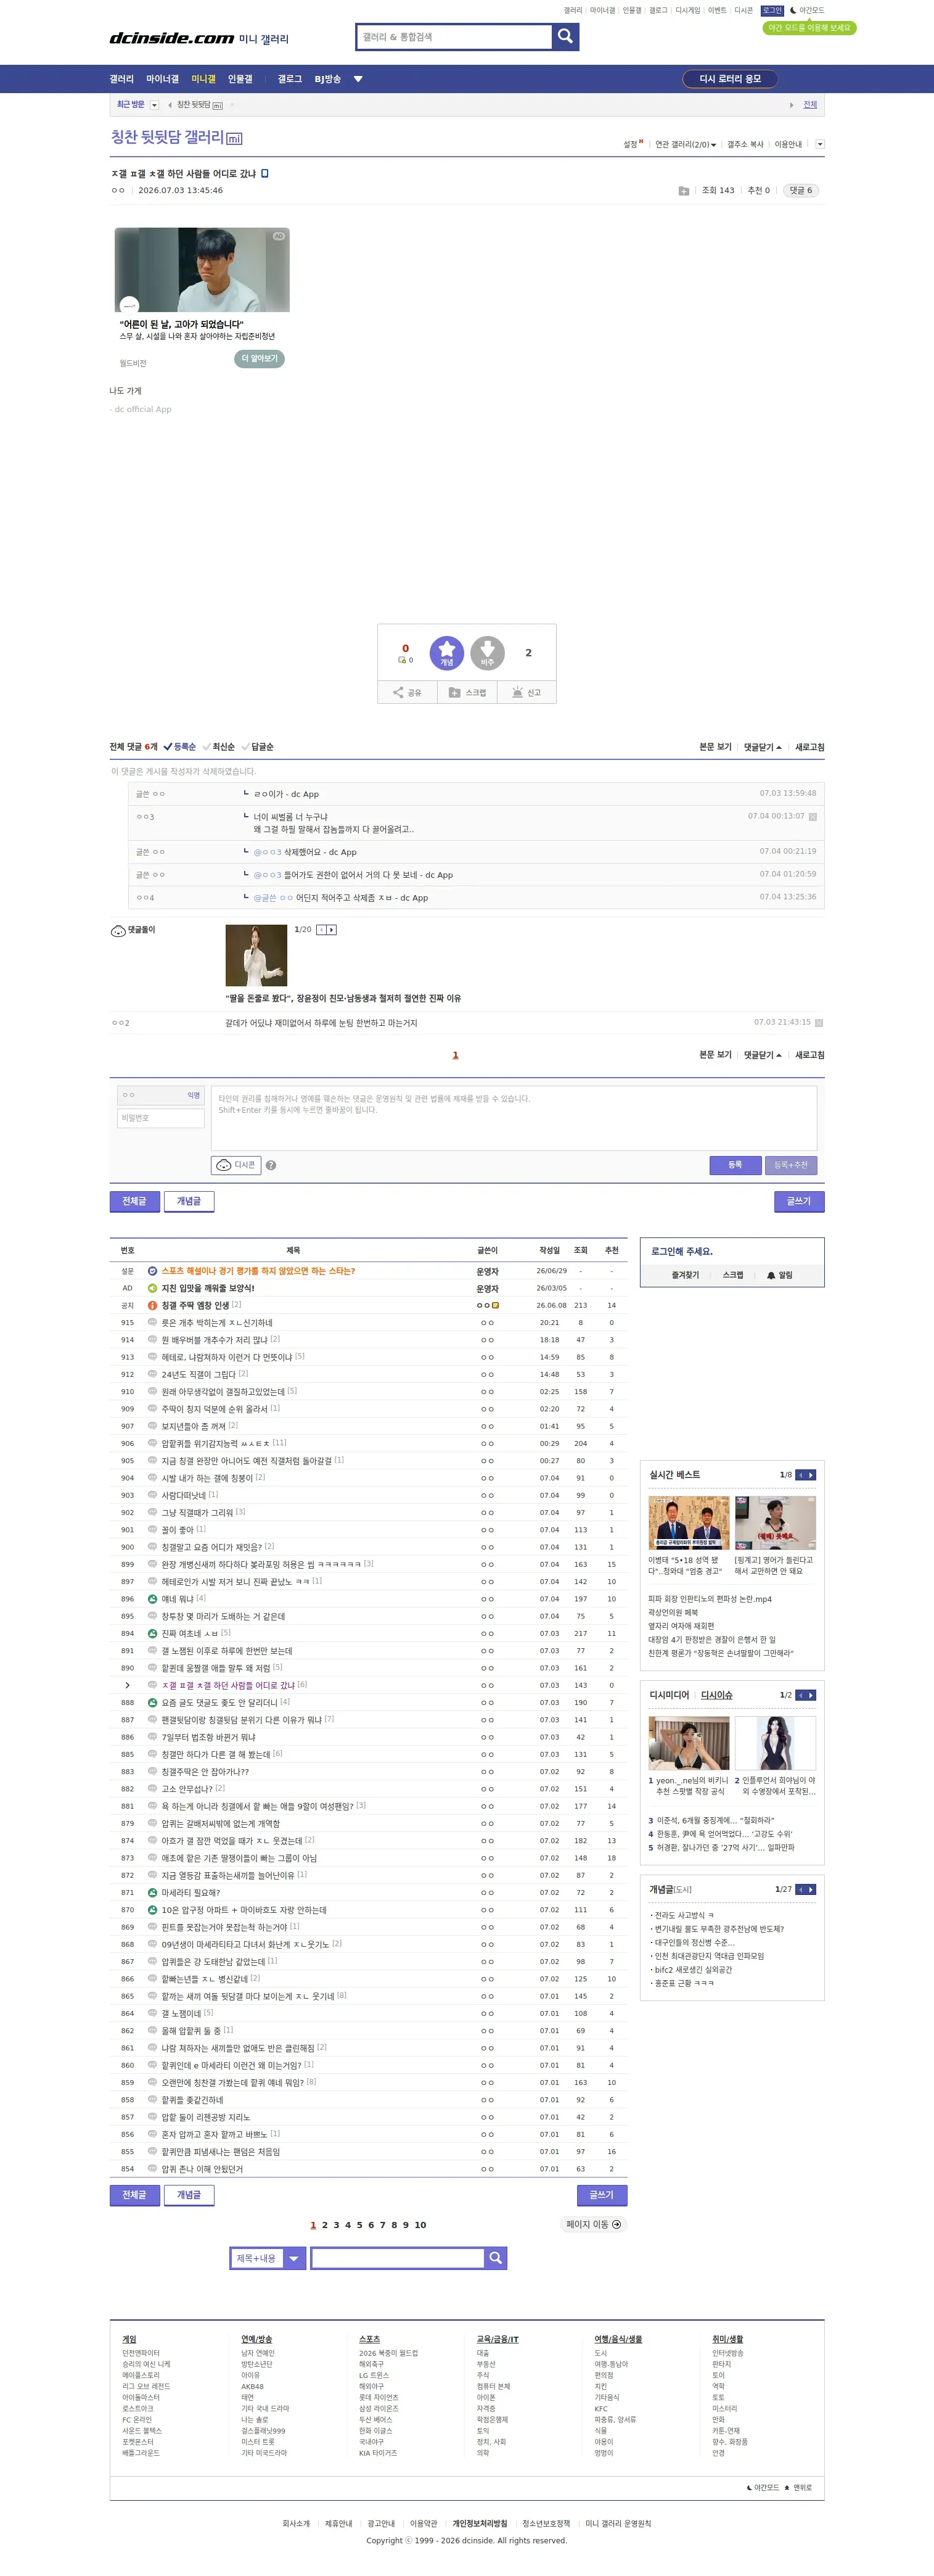
Task: Delete the ㅇㅇ2 comment via x icon
Action: coord(819,1023)
